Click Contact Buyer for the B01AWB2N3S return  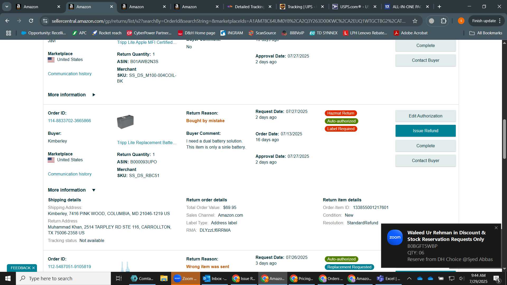pos(425,60)
